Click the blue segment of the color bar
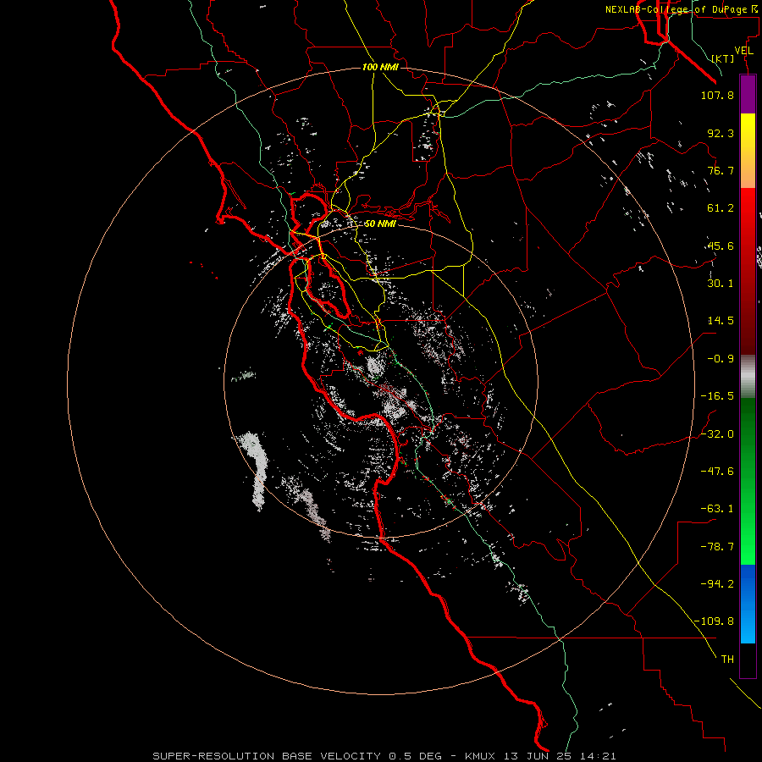 [x=748, y=604]
